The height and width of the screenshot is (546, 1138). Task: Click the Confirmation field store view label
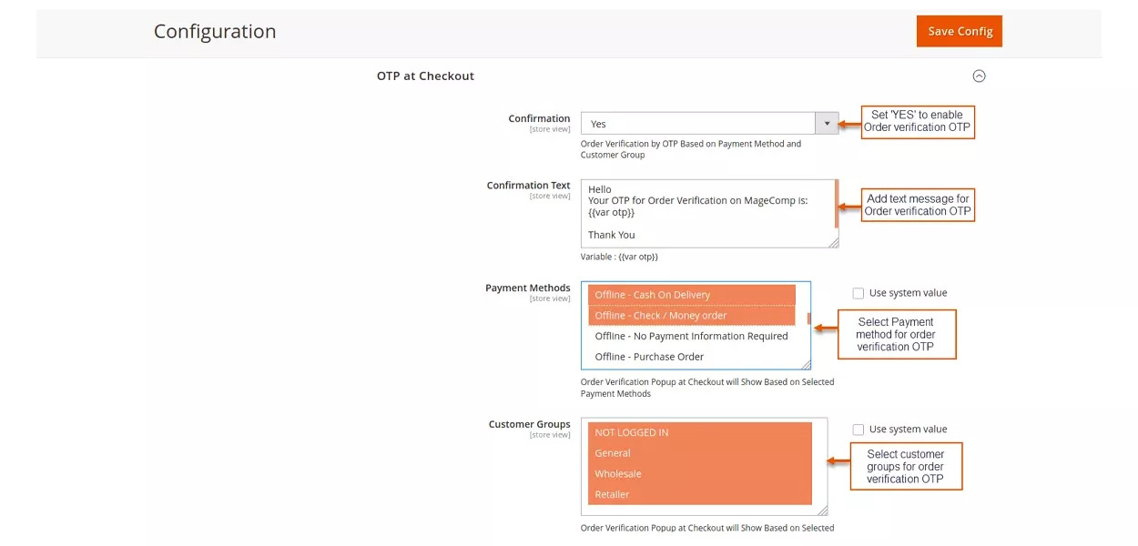tap(549, 128)
